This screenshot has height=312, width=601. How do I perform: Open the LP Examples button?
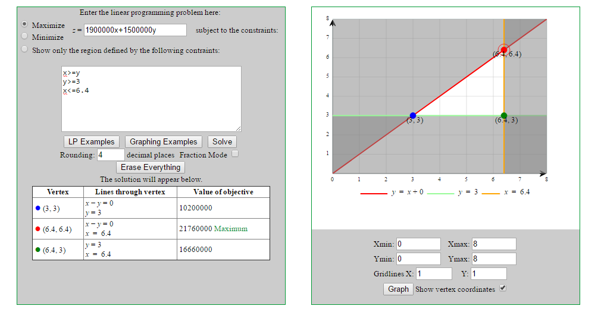[92, 141]
